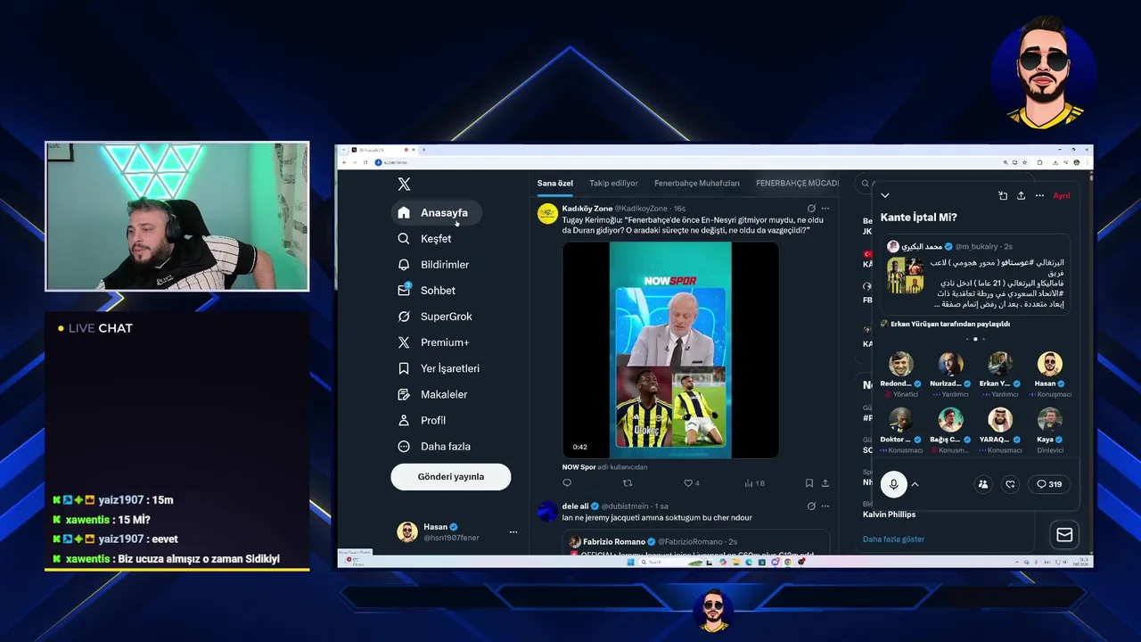Click the Gönderi yayınla button

450,477
